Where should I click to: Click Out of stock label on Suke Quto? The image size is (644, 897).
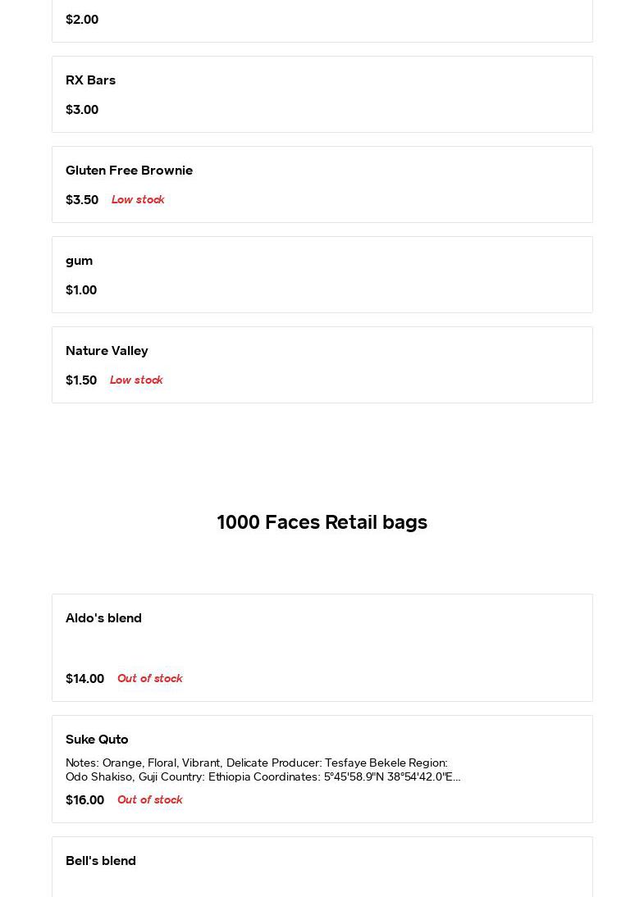[150, 800]
